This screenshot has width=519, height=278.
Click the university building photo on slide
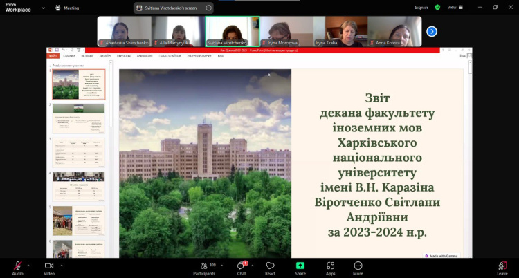206,163
